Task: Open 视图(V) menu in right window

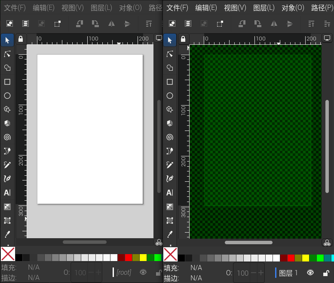Action: pos(235,8)
